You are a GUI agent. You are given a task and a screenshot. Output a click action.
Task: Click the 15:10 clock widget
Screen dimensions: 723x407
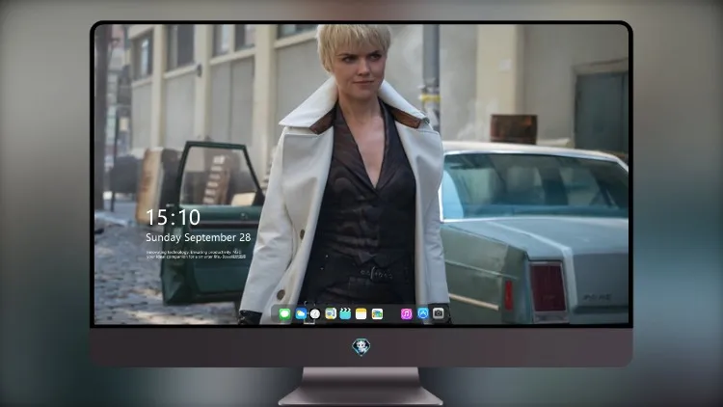(173, 217)
